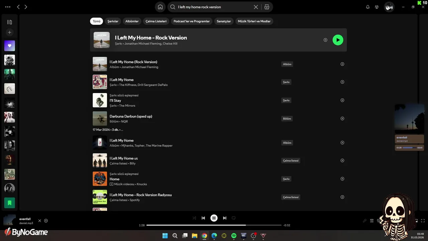Add Mjhanks I Left My Home album to library
The image size is (428, 241).
[342, 143]
